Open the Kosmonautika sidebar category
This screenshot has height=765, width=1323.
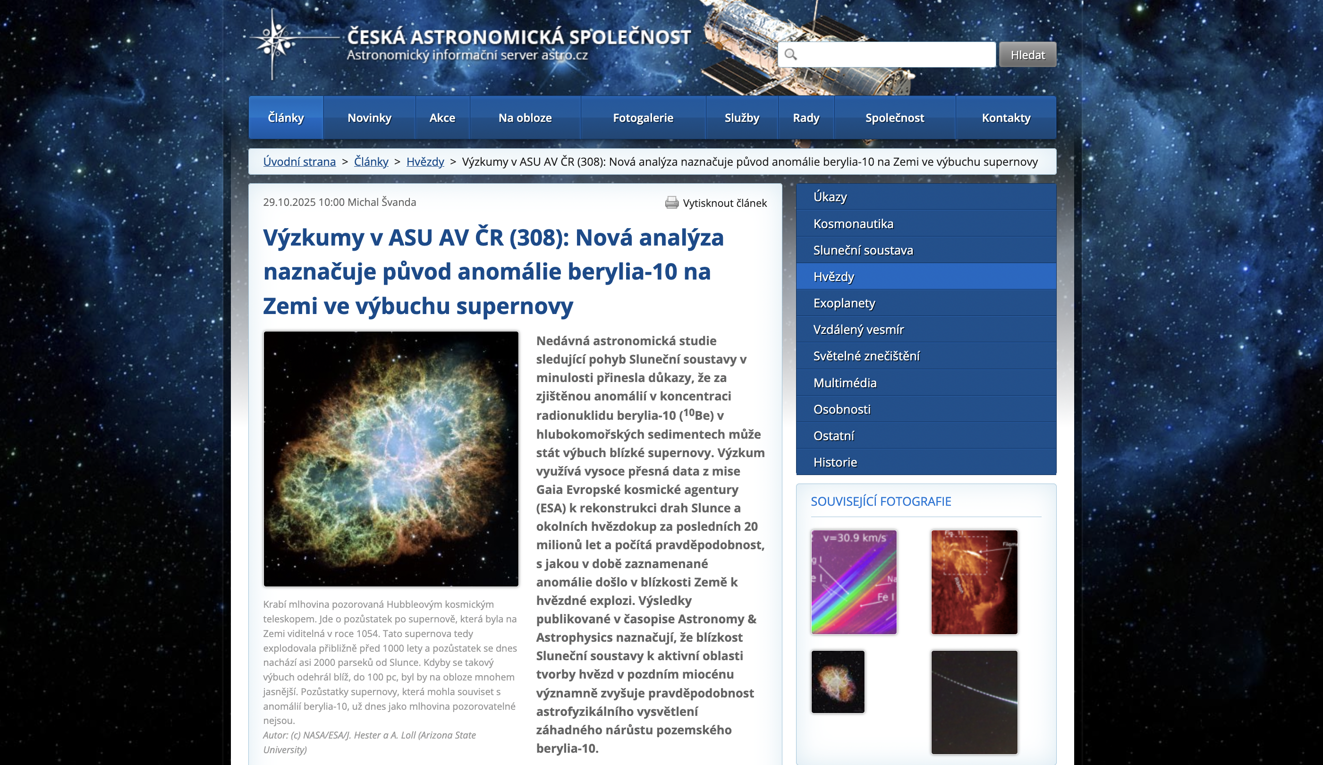point(853,224)
